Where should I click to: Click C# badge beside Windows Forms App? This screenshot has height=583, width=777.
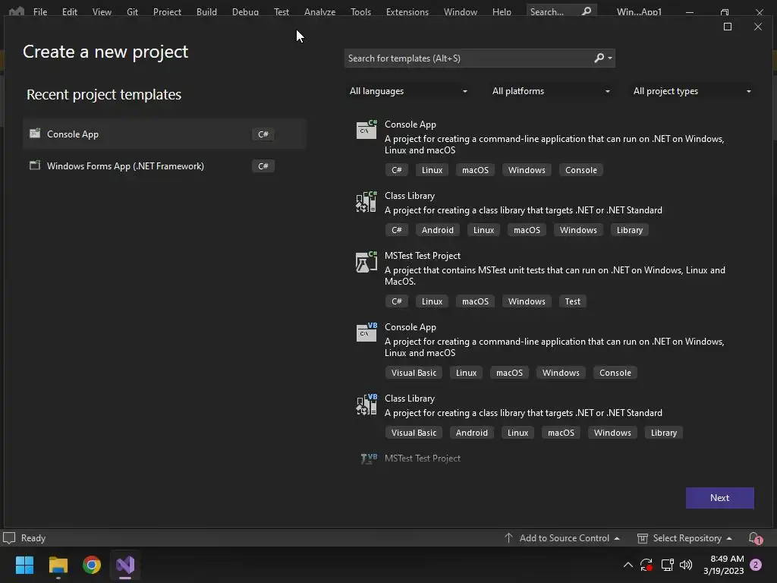point(263,166)
